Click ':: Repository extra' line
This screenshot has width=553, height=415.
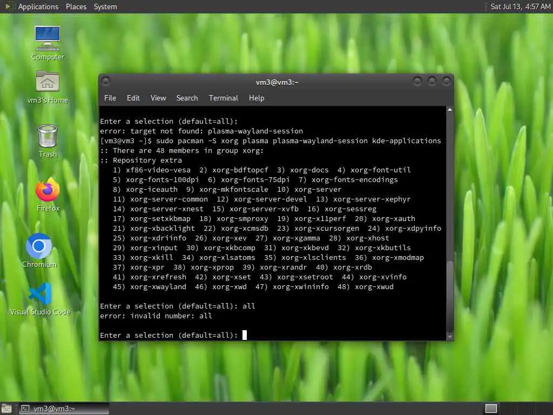point(141,160)
